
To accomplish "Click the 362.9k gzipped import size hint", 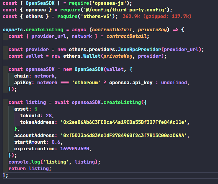I will pos(157,17).
